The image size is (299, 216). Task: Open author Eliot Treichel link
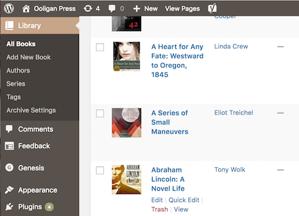pyautogui.click(x=234, y=113)
